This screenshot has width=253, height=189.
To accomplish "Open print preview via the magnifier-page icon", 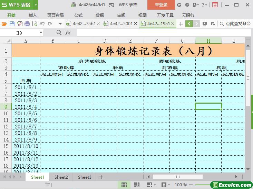I will click(x=35, y=24).
